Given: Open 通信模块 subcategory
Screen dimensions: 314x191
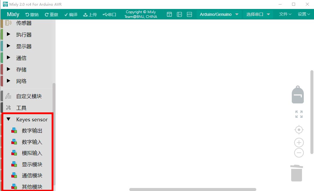Looking at the screenshot, I should pyautogui.click(x=32, y=176).
